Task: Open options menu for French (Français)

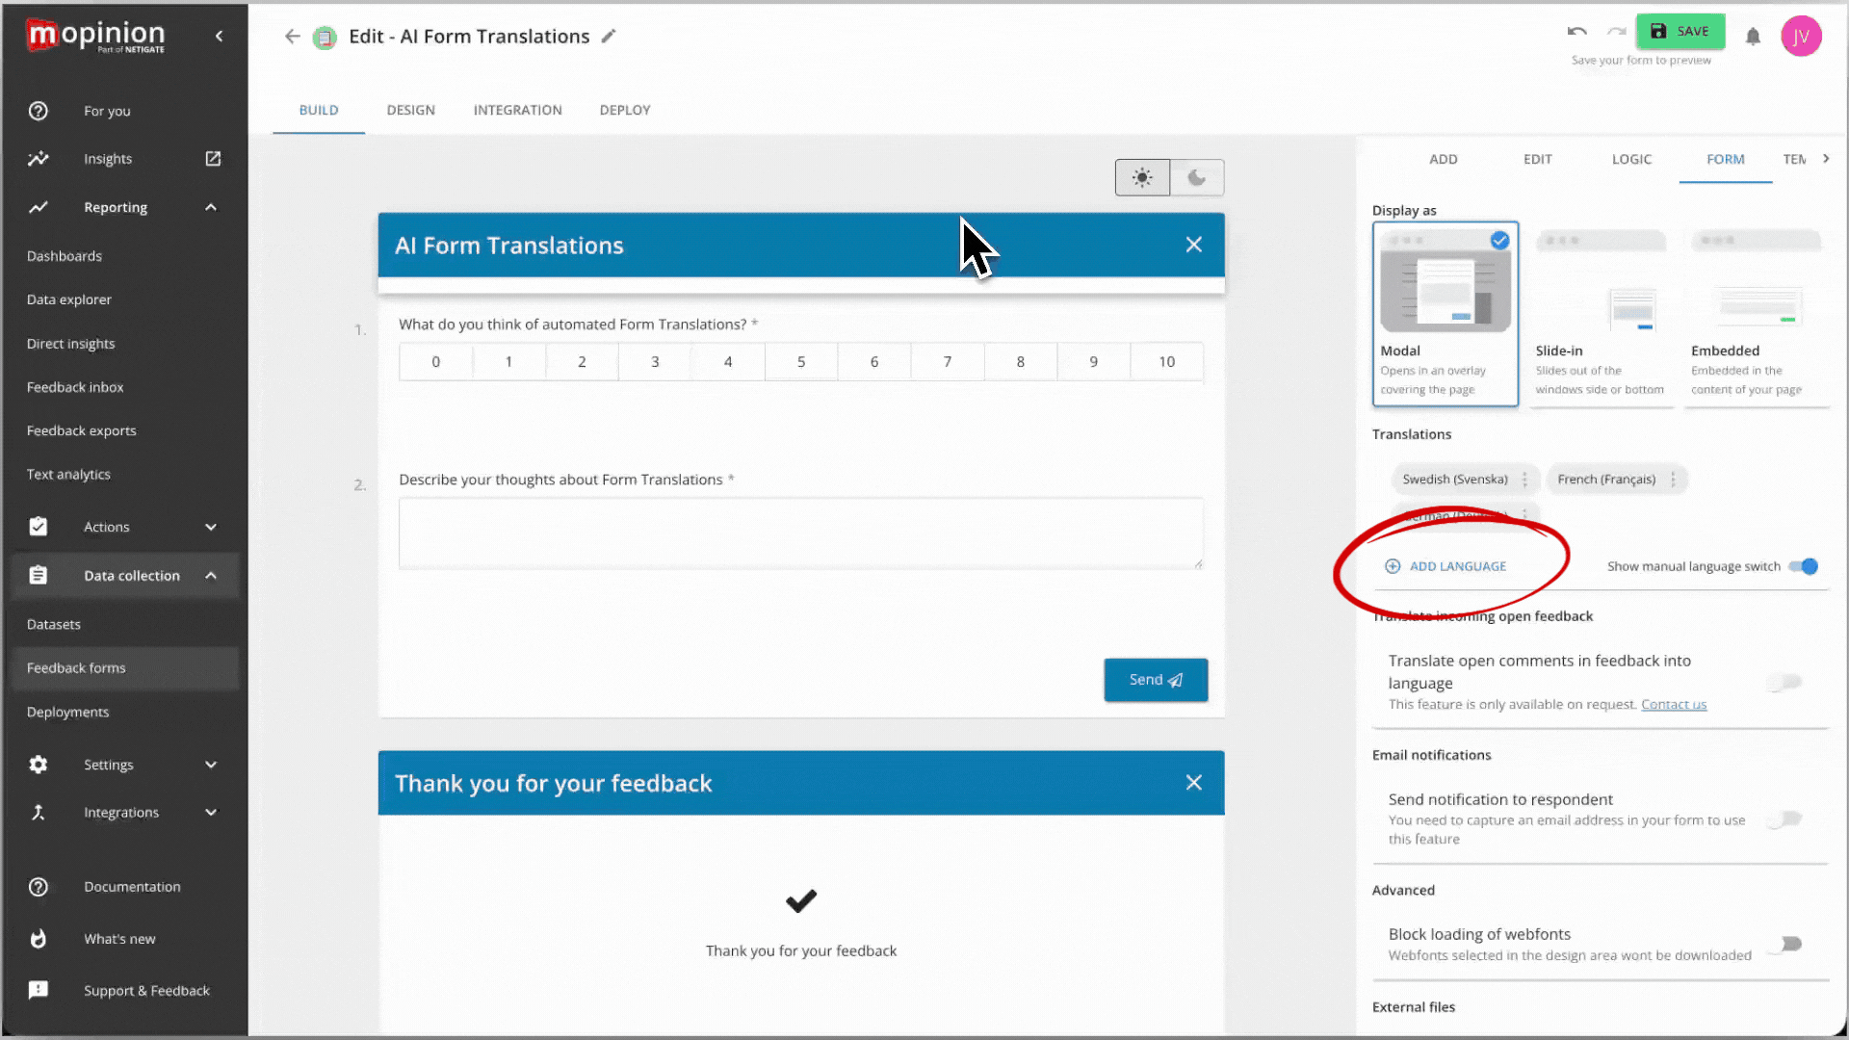Action: click(1673, 480)
